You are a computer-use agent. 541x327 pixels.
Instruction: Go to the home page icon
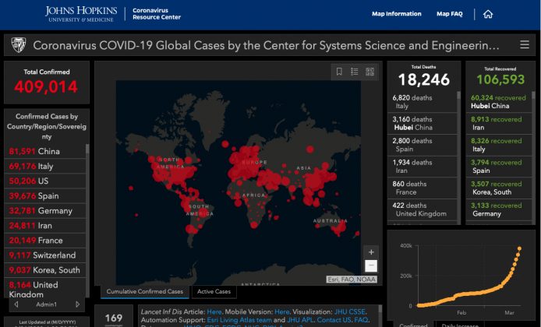click(488, 14)
